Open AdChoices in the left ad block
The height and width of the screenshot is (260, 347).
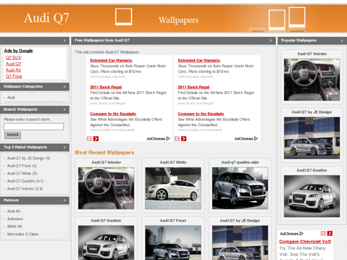[x=158, y=139]
